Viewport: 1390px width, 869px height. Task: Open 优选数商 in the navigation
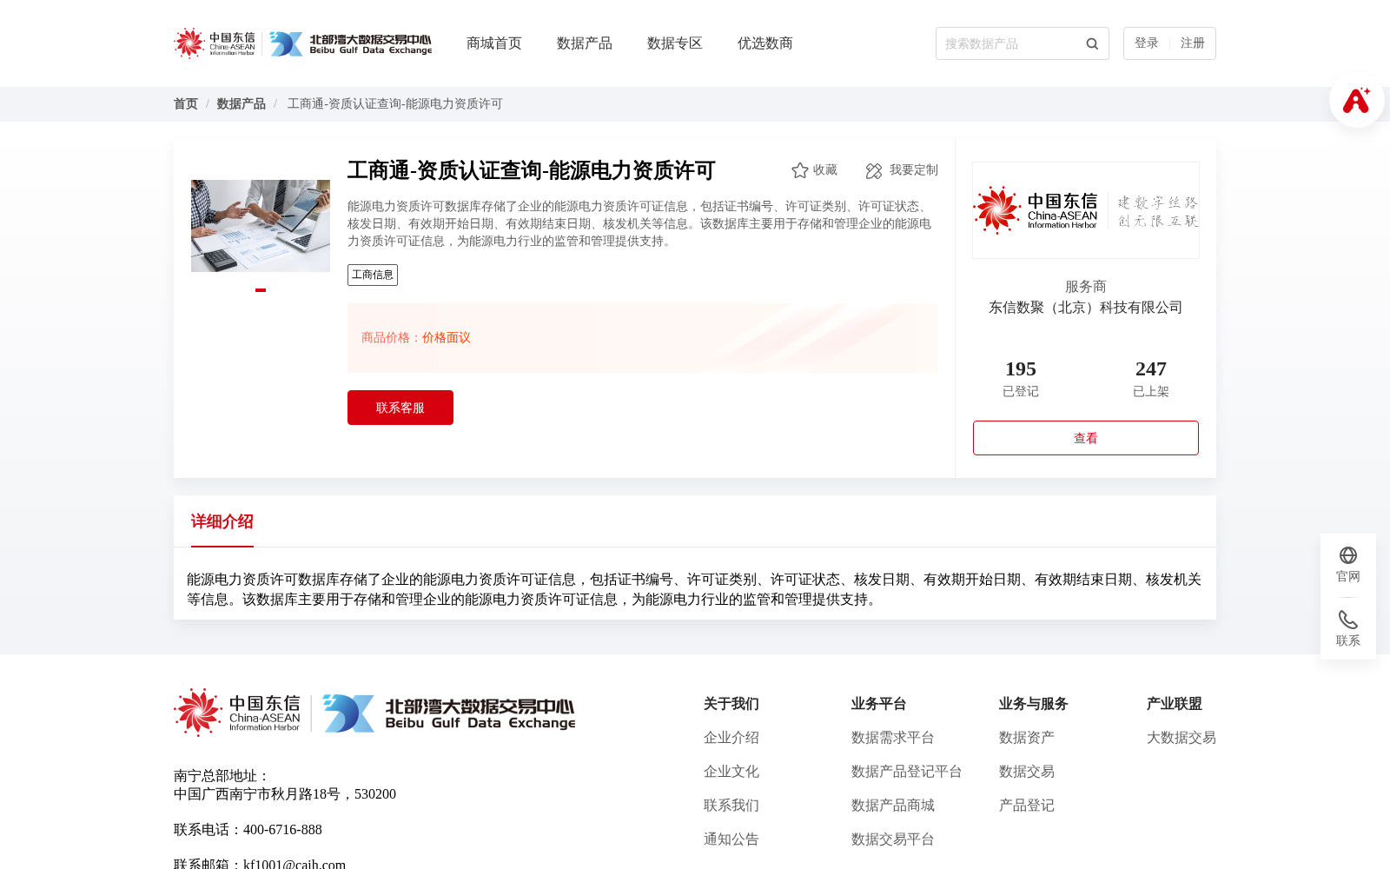pyautogui.click(x=765, y=43)
